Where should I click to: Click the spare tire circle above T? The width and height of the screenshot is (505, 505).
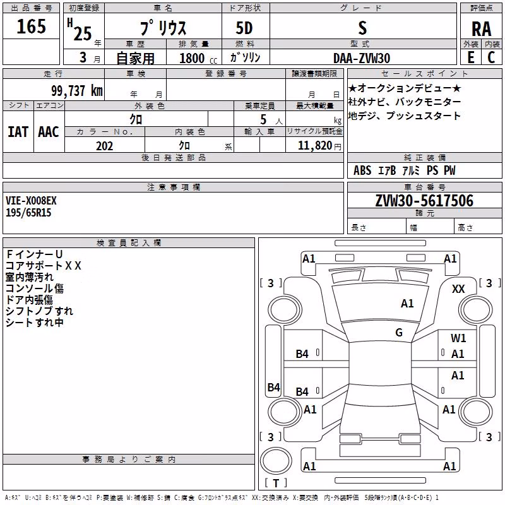tap(276, 461)
